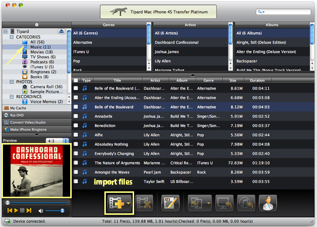Collapse the Tipard device tree node

(x=6, y=32)
